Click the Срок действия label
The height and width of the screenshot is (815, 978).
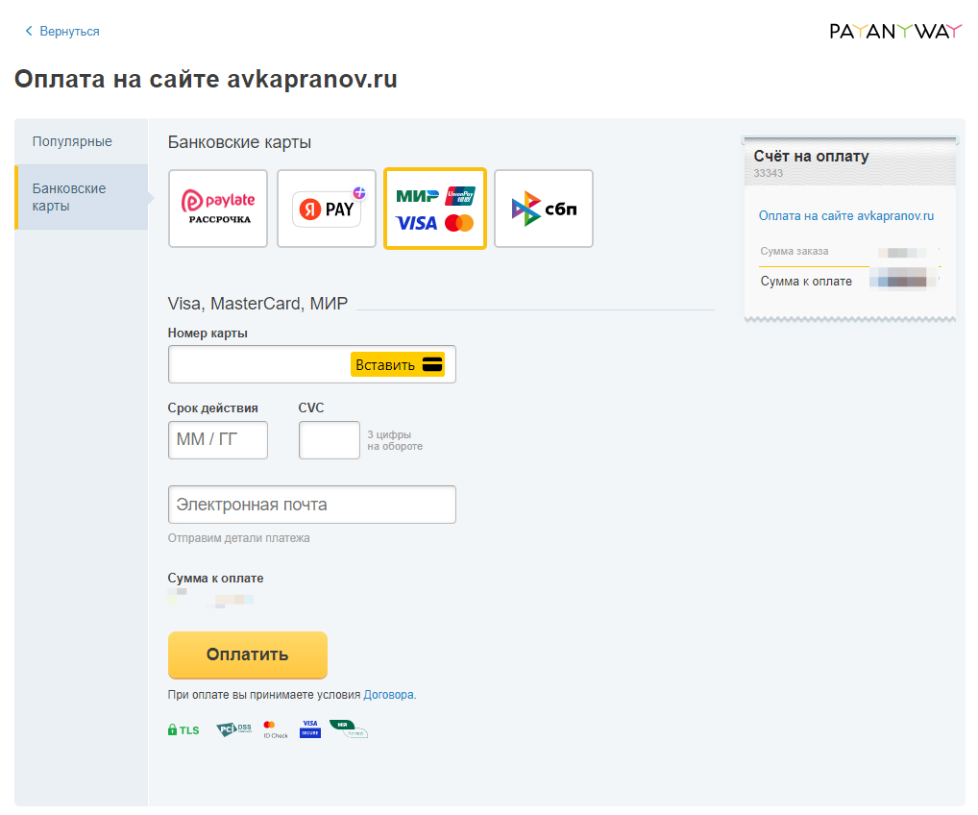point(212,408)
